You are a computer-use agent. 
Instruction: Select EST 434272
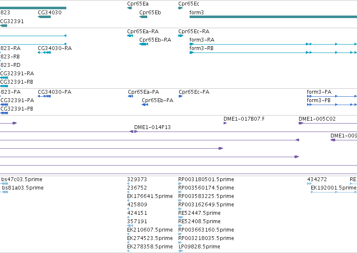(x=317, y=179)
